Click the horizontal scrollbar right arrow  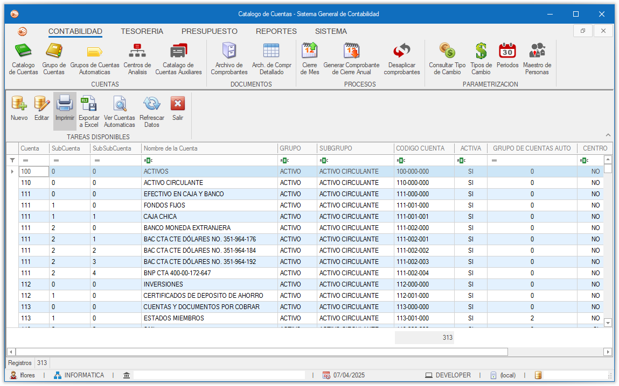pyautogui.click(x=608, y=352)
